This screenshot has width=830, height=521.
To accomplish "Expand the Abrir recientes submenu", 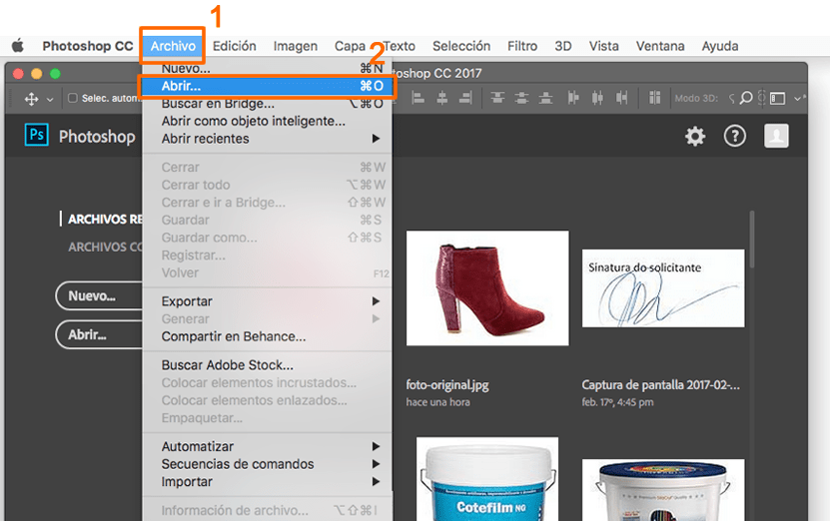I will coord(376,139).
